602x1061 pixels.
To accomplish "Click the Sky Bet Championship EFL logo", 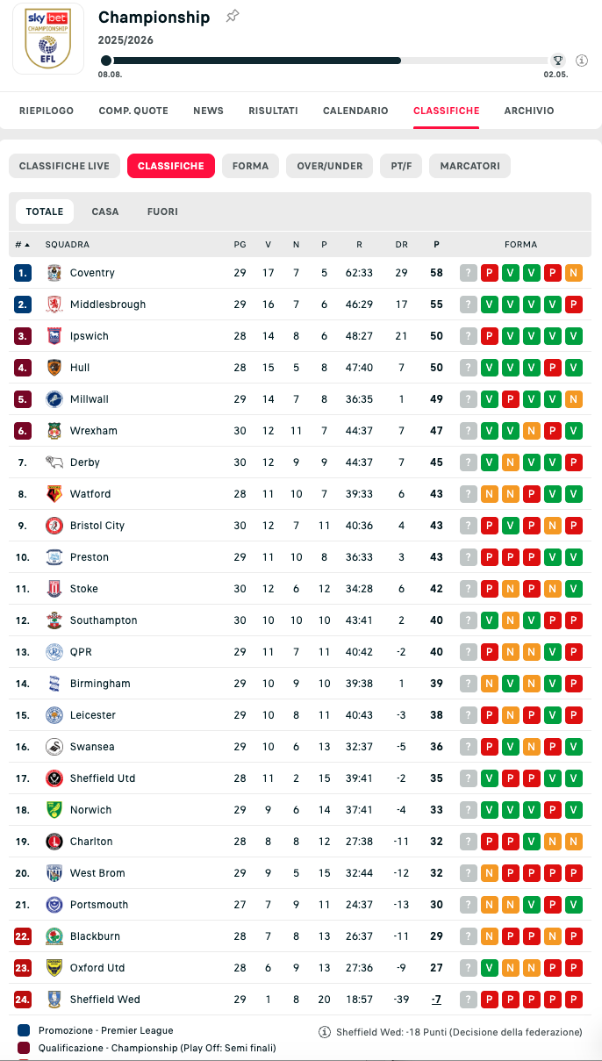I will [48, 39].
